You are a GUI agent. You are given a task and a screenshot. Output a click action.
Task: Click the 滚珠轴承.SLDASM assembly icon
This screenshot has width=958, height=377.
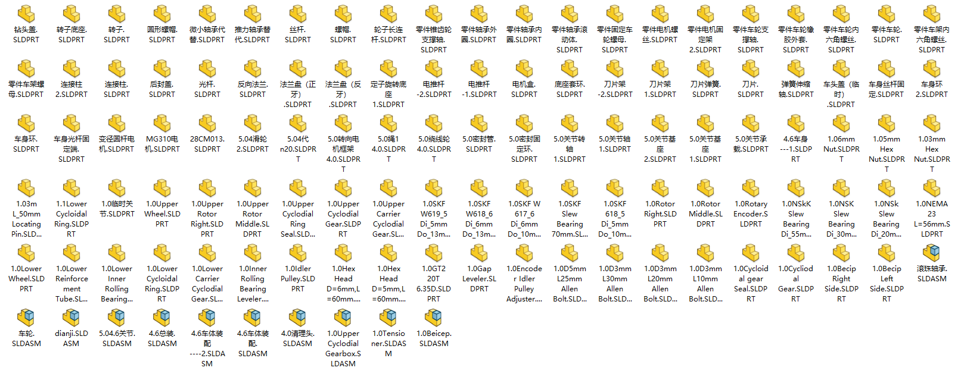click(x=932, y=253)
